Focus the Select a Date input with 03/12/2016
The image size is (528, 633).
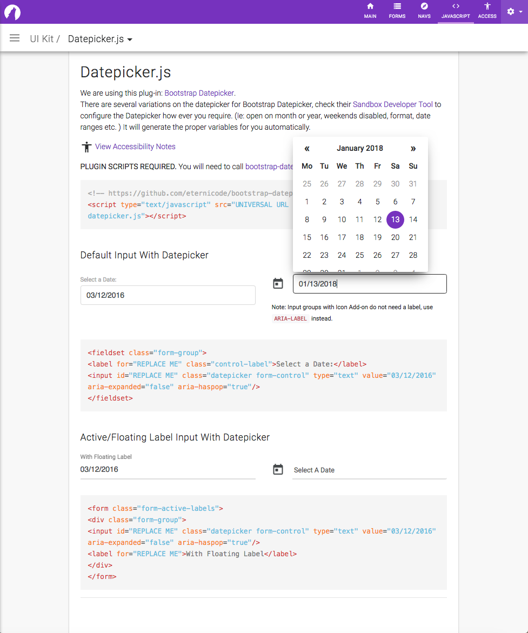[168, 295]
